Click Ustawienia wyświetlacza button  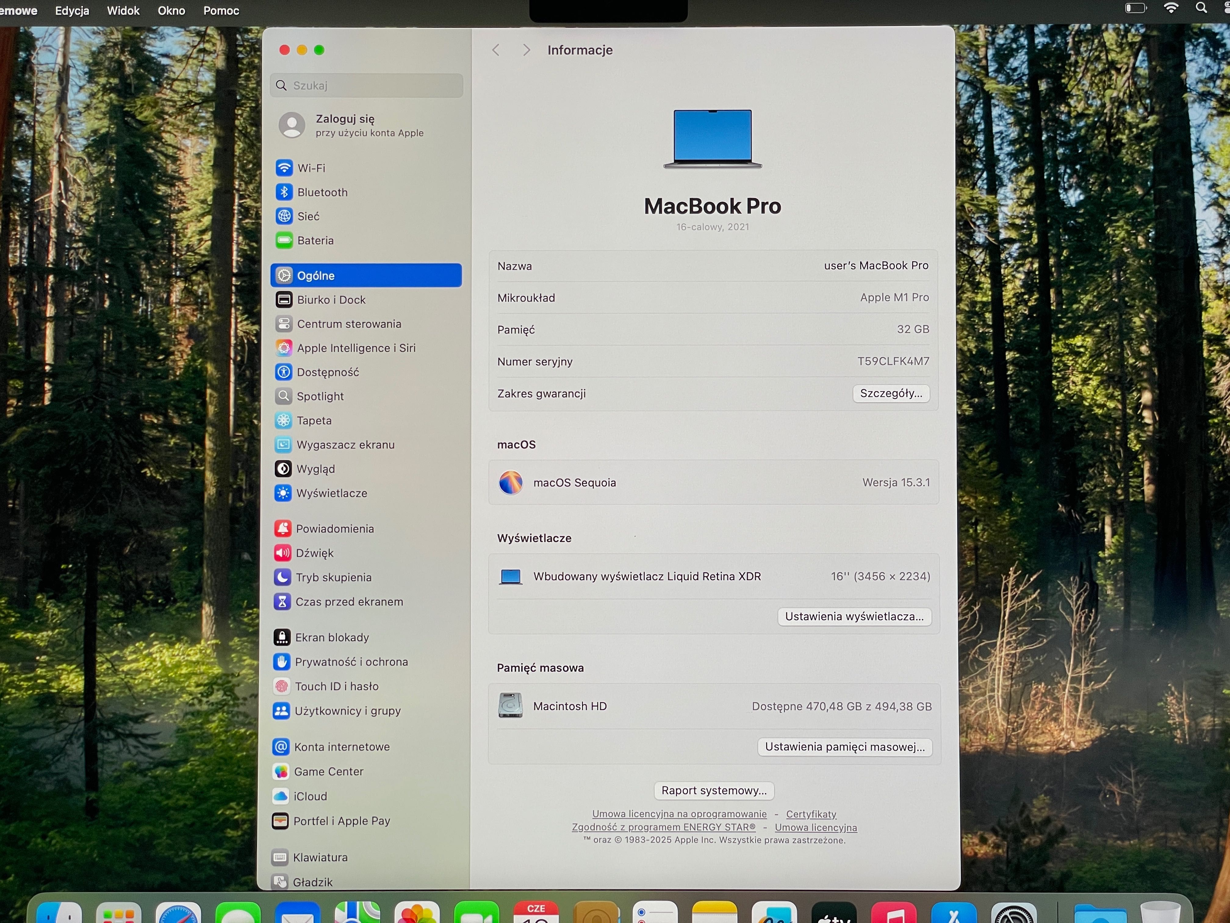(x=854, y=617)
